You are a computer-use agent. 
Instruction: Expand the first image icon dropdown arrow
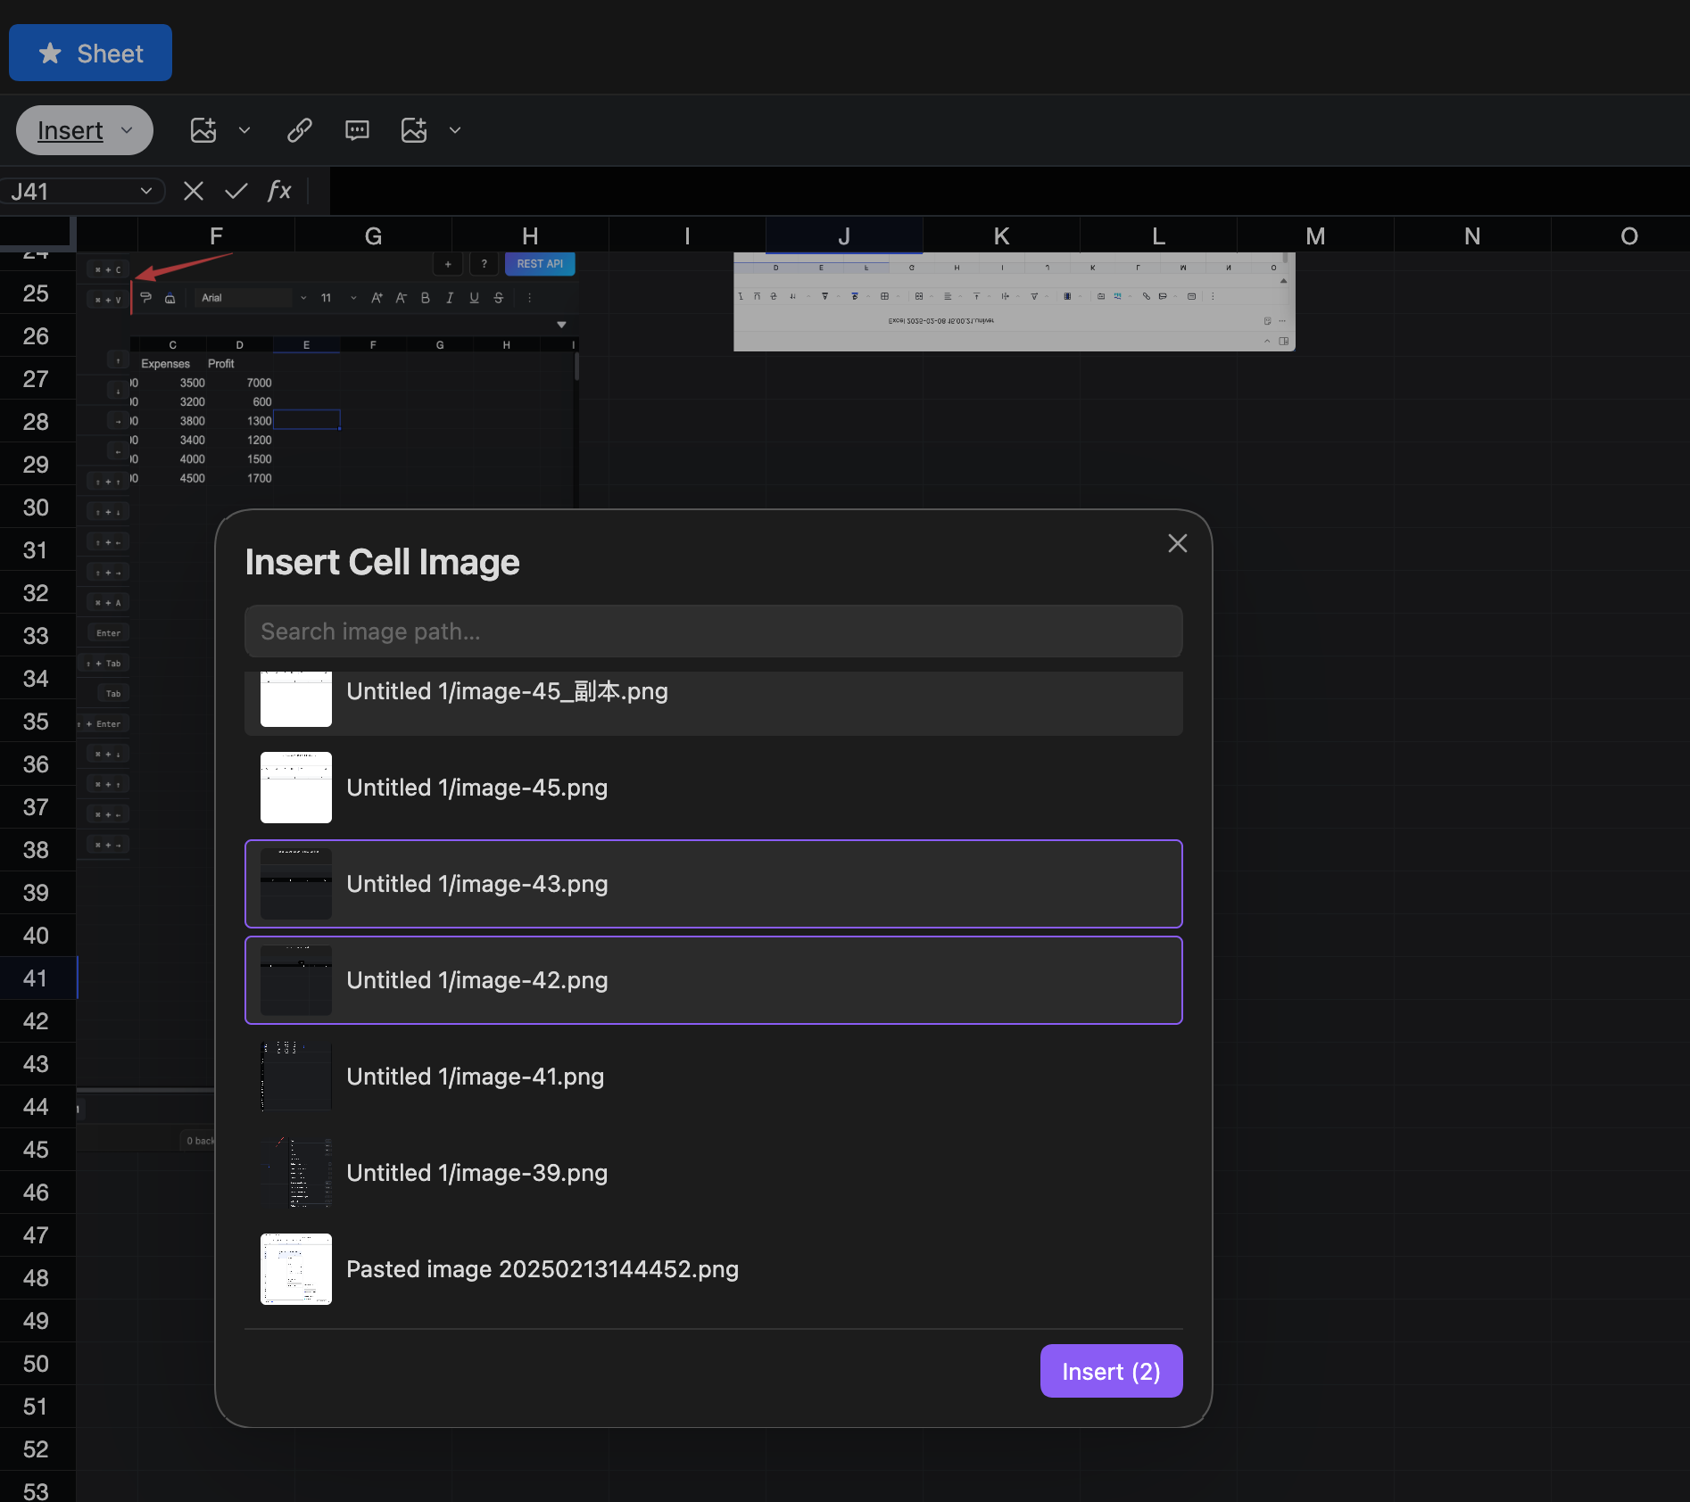[x=244, y=130]
